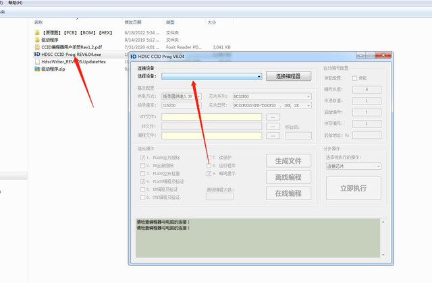Screen dimensions: 432x283
Task: Open the 帮助(H) menu
Action: tap(16, 3)
